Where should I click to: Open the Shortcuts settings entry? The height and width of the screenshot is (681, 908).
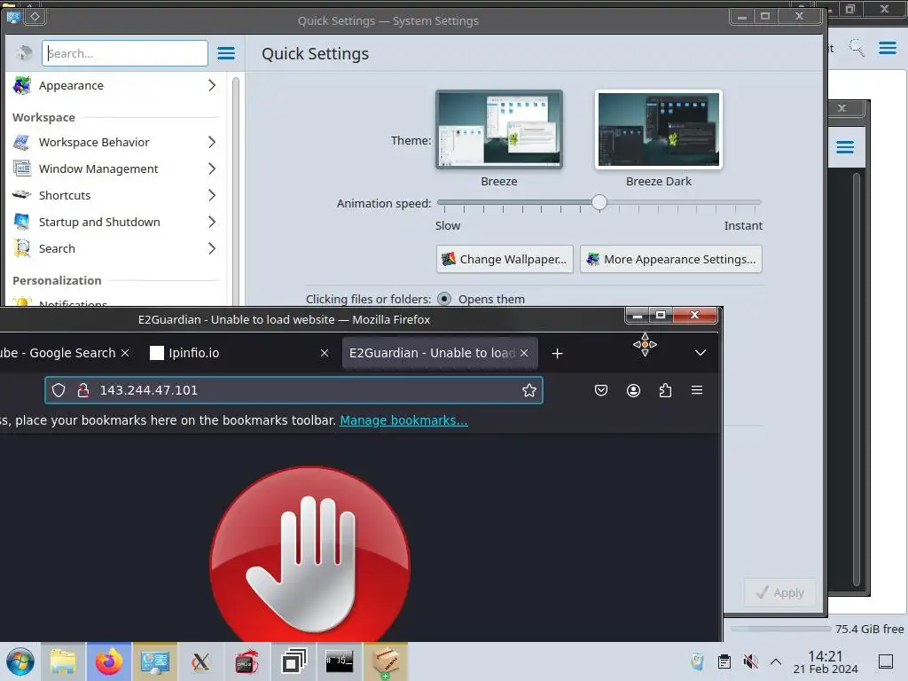tap(114, 195)
